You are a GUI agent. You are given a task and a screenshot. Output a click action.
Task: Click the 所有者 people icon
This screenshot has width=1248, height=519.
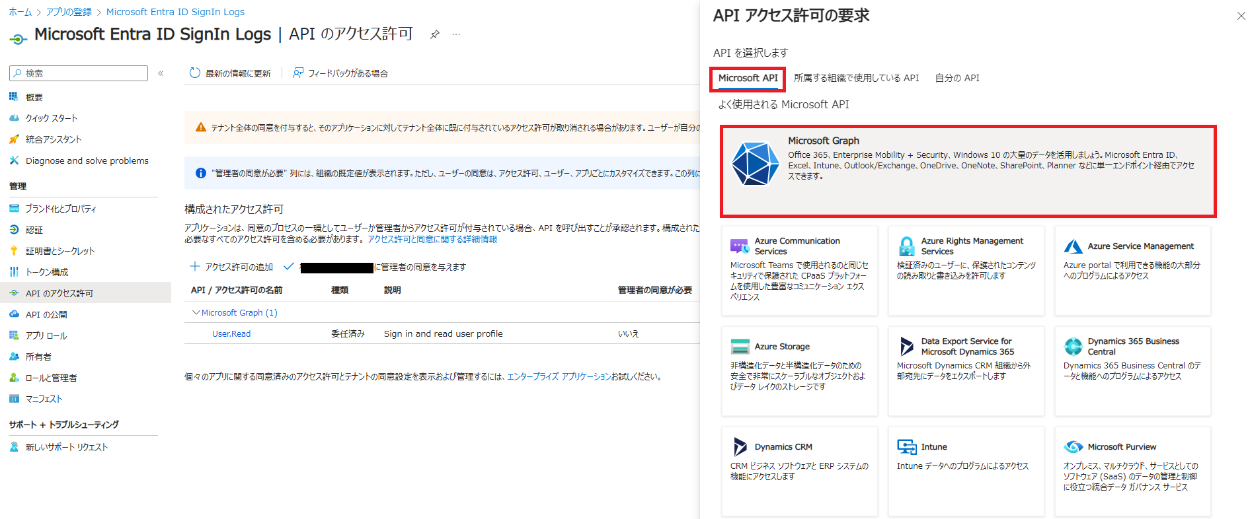click(14, 357)
